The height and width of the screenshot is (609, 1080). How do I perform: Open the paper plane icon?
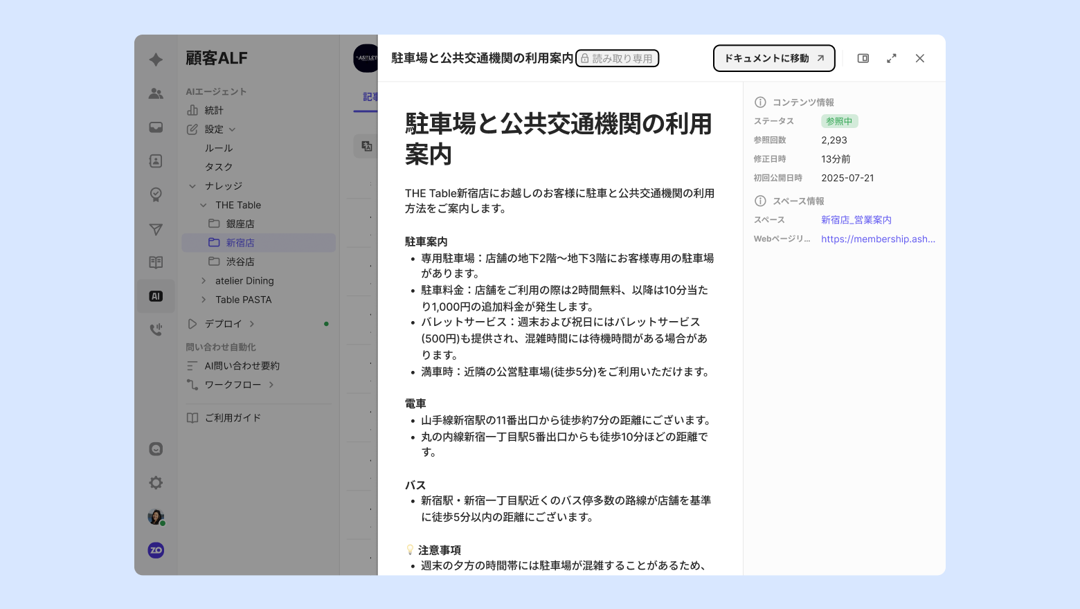click(x=156, y=229)
